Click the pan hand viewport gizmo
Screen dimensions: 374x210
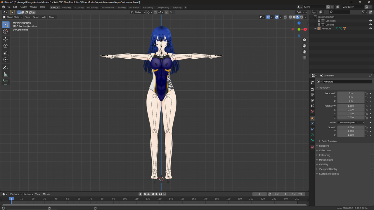pos(304,46)
